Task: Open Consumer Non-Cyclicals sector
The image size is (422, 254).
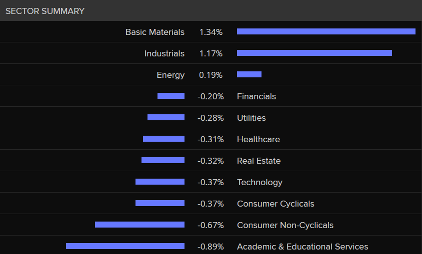Action: (x=285, y=225)
